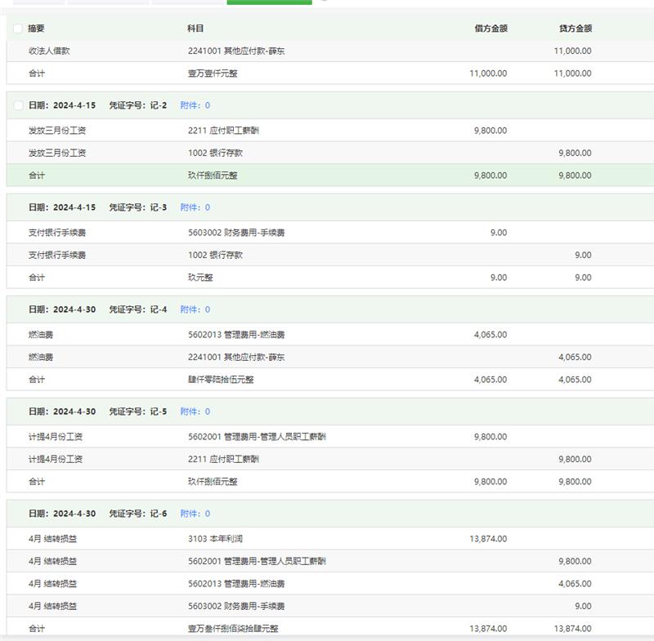
Task: Tick the select-all checkbox beside 摘要 header
Action: coord(18,29)
